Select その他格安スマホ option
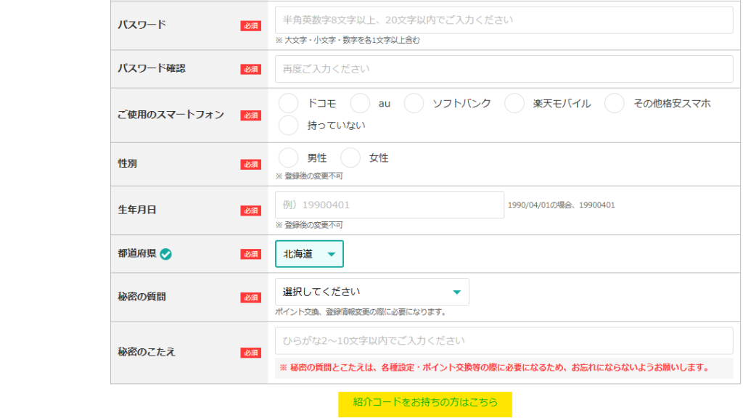The height and width of the screenshot is (418, 743). (x=615, y=104)
